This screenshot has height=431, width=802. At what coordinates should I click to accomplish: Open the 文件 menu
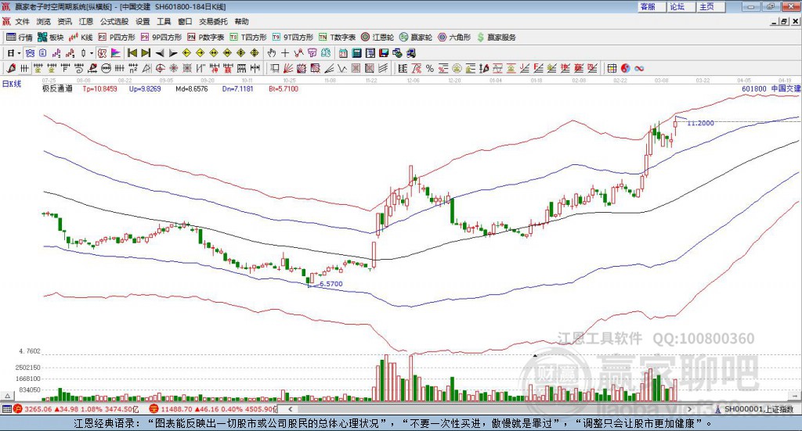coord(22,21)
